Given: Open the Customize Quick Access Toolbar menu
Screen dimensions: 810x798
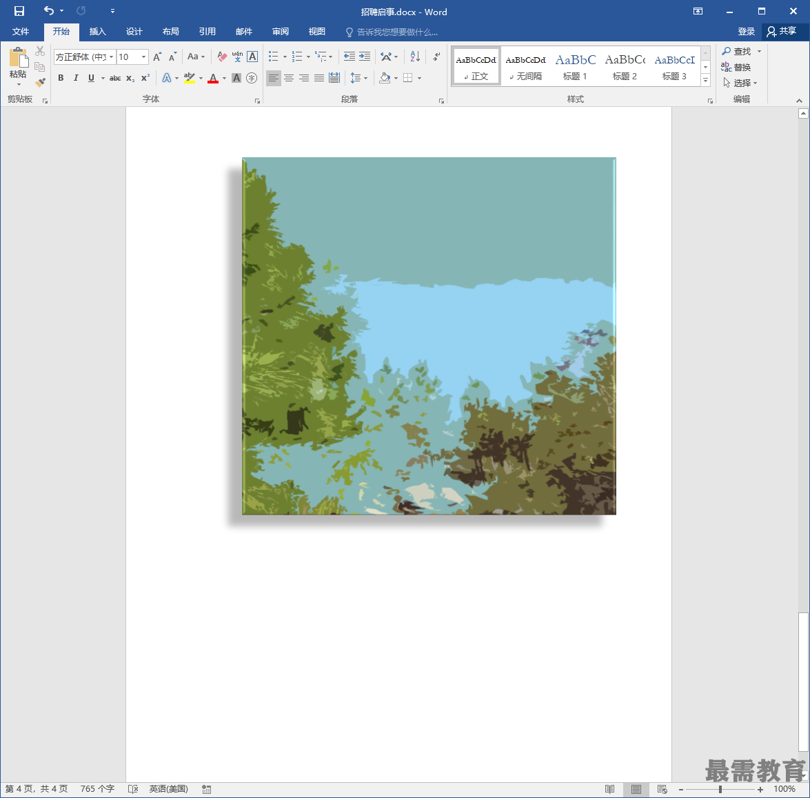Looking at the screenshot, I should pos(112,11).
